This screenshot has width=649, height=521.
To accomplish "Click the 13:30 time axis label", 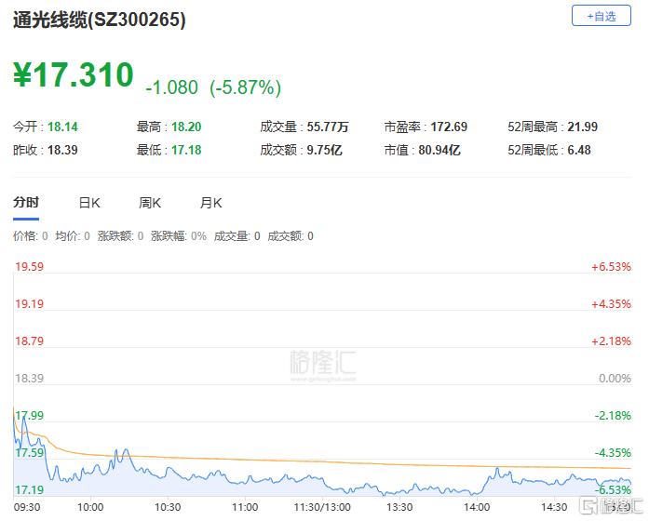I will click(x=399, y=507).
